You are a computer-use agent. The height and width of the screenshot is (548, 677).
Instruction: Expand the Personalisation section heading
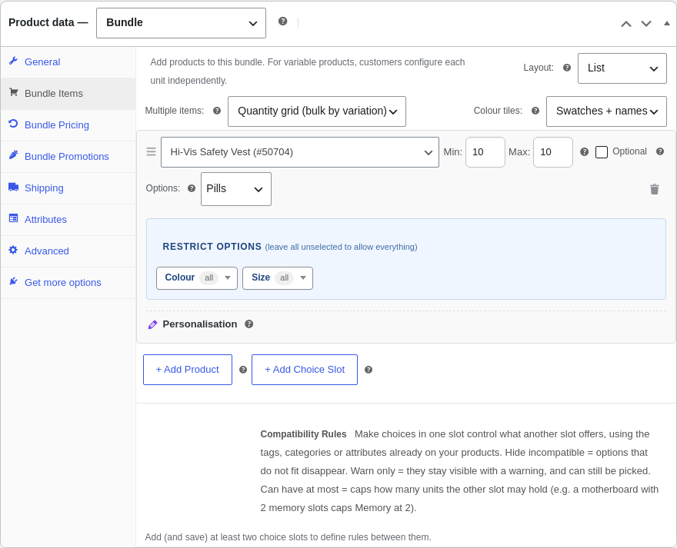pyautogui.click(x=199, y=324)
